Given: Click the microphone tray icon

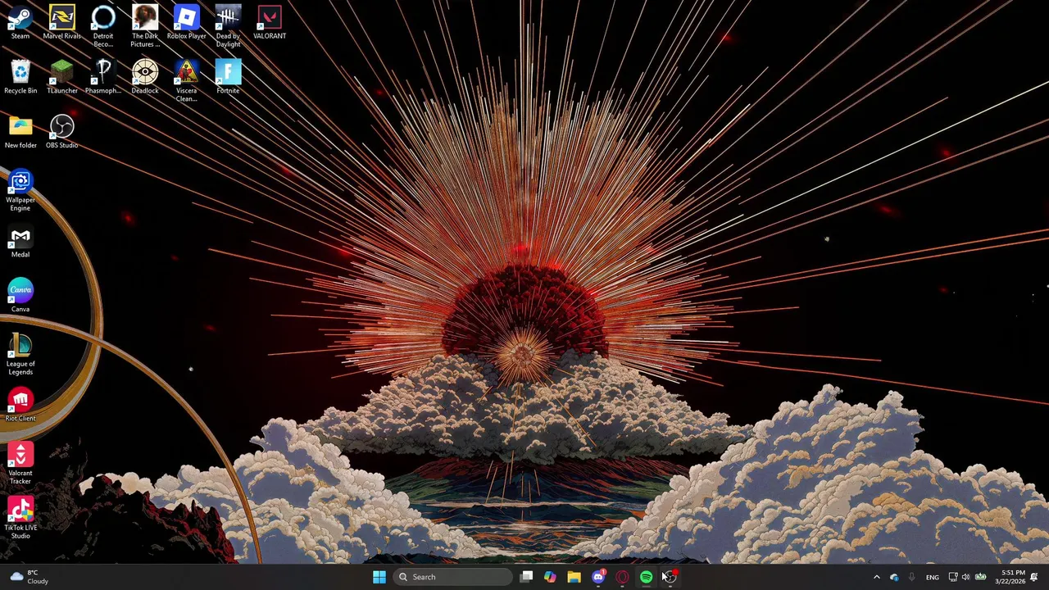Looking at the screenshot, I should pos(911,577).
